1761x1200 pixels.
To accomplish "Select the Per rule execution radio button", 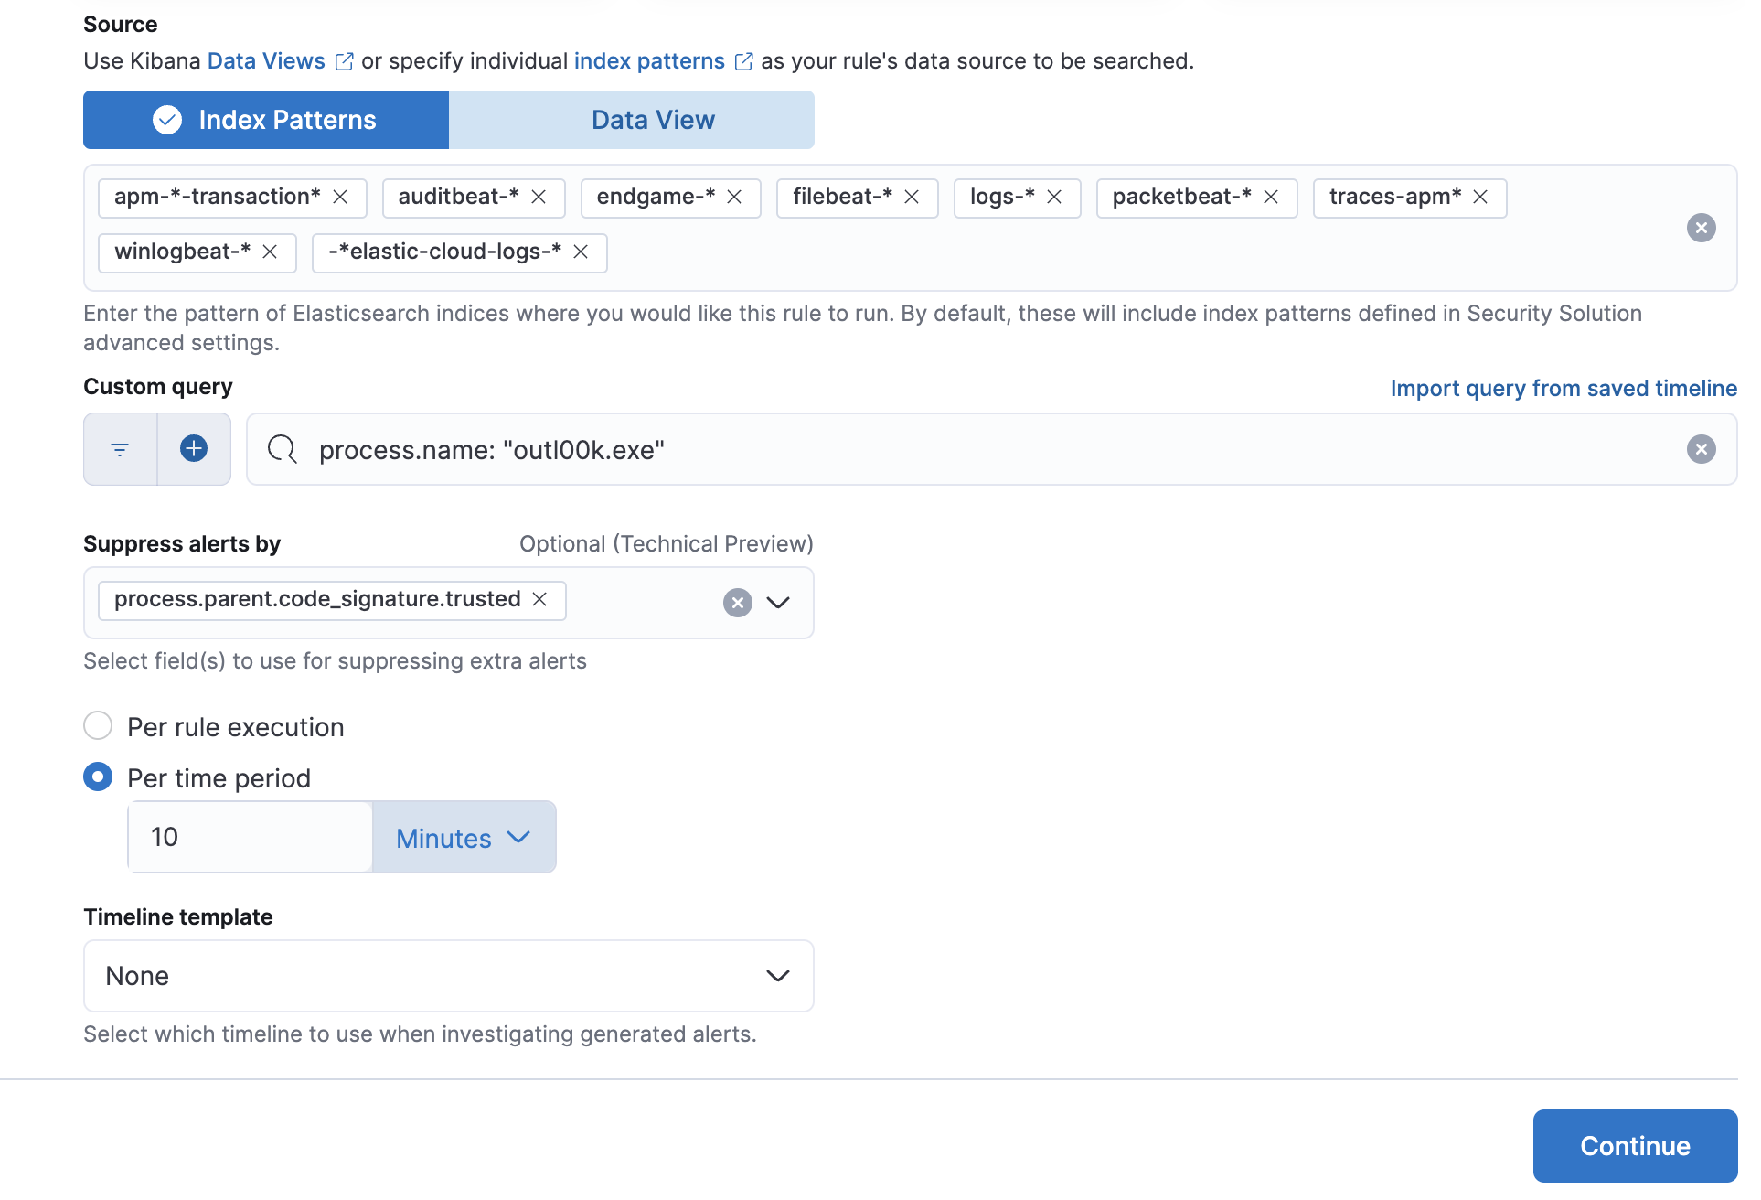I will coord(98,725).
